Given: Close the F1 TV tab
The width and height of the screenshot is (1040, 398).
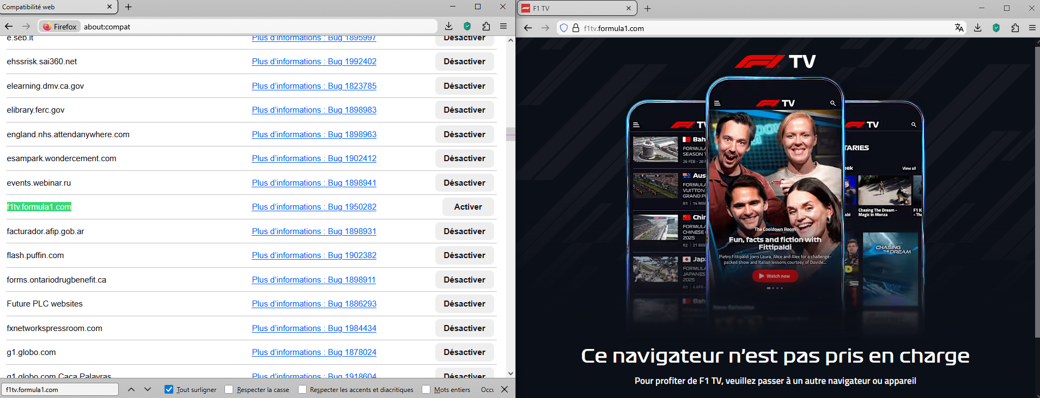Looking at the screenshot, I should [629, 9].
